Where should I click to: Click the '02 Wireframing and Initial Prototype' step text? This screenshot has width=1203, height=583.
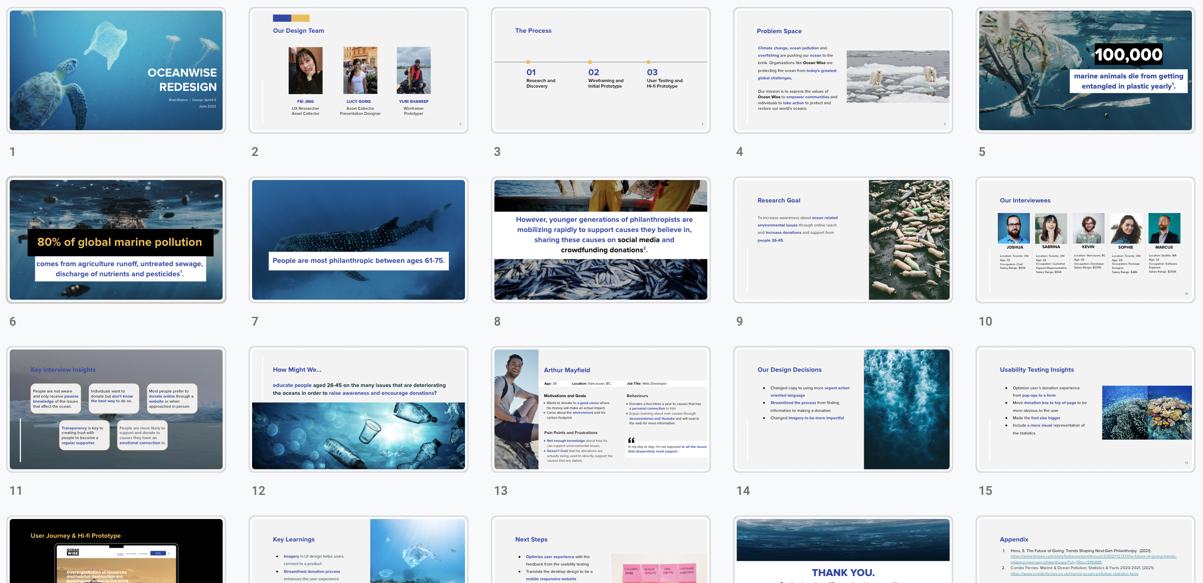[606, 78]
